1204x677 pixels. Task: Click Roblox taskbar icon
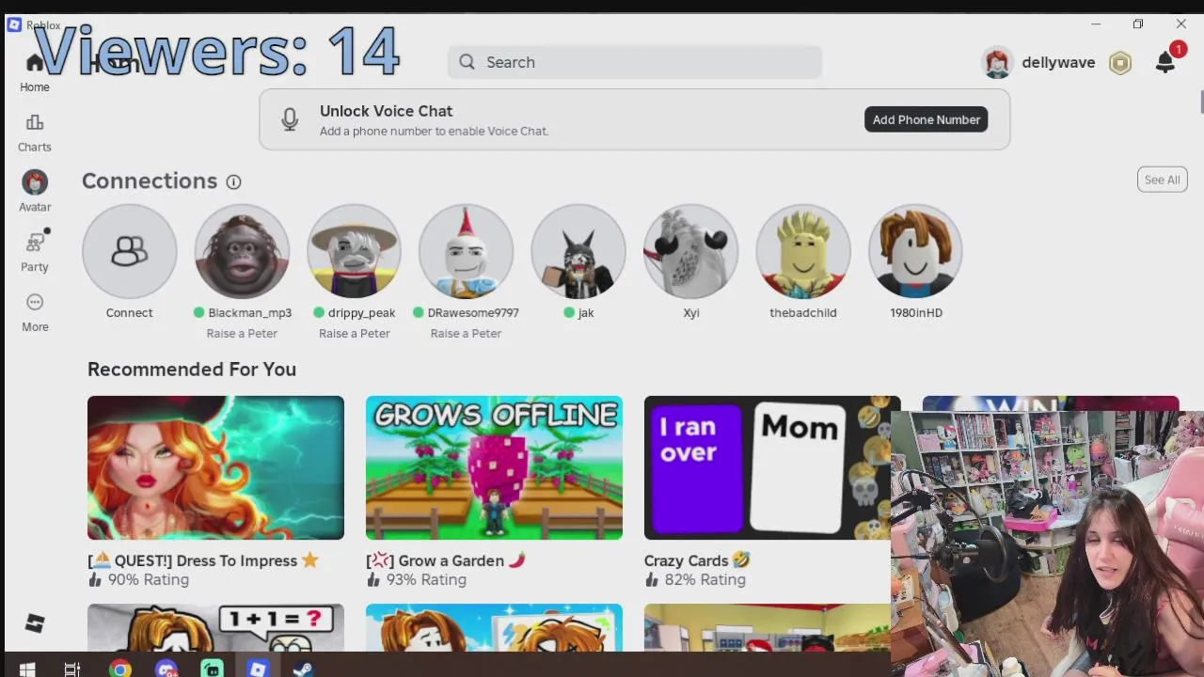click(x=258, y=669)
